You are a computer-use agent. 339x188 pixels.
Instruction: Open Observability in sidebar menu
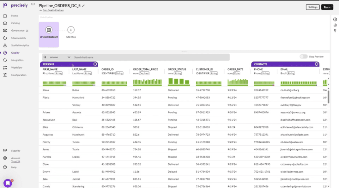click(x=19, y=38)
